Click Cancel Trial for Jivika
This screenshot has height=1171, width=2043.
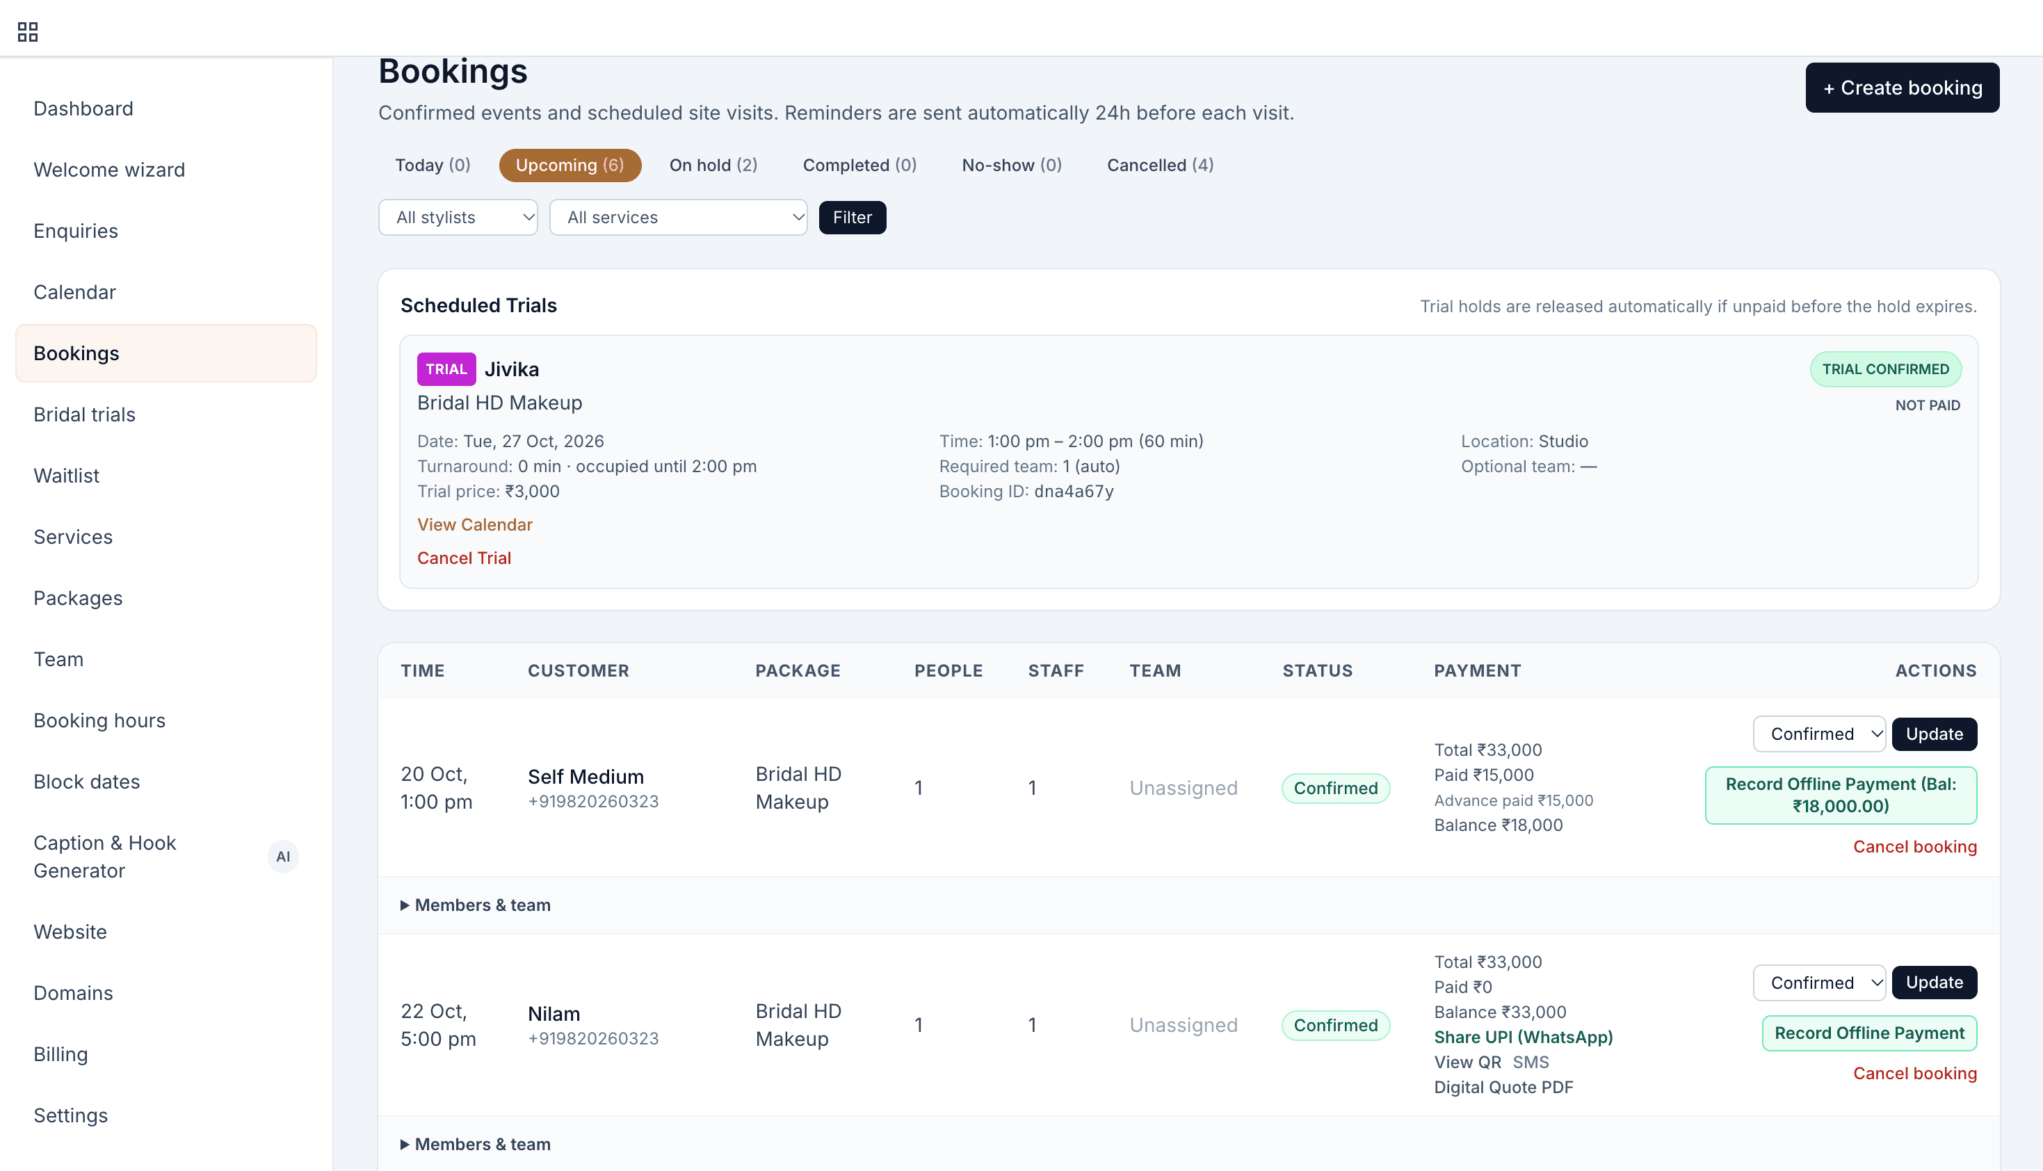(x=464, y=558)
